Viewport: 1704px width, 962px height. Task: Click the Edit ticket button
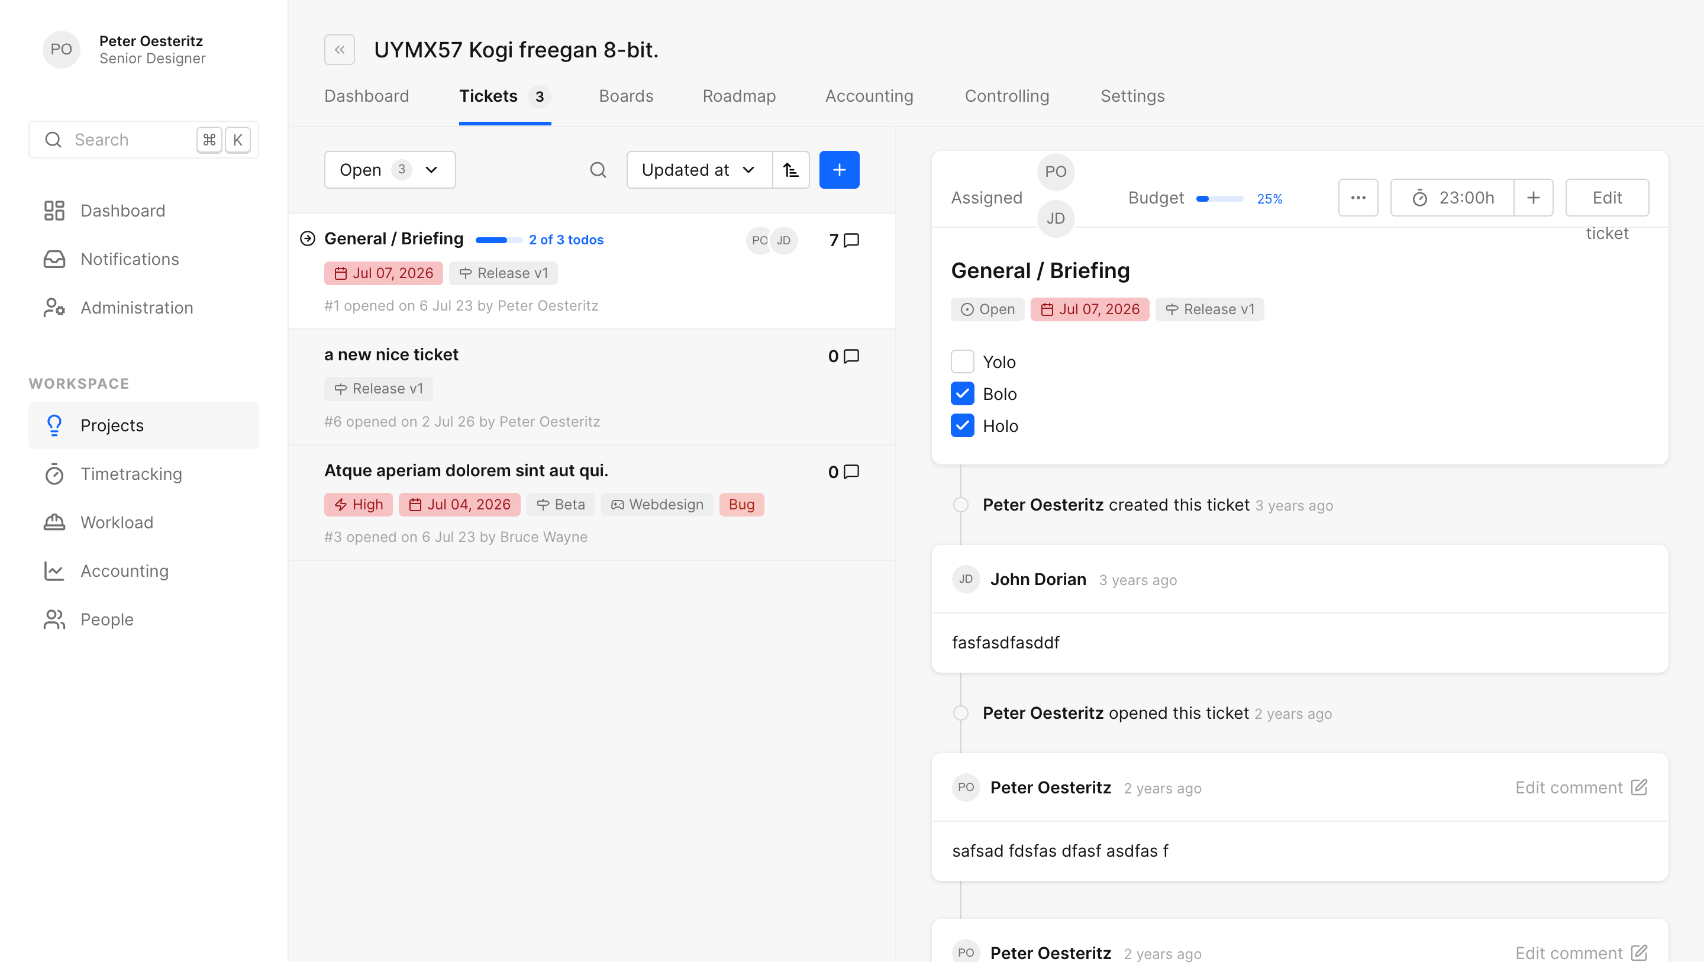pyautogui.click(x=1608, y=198)
